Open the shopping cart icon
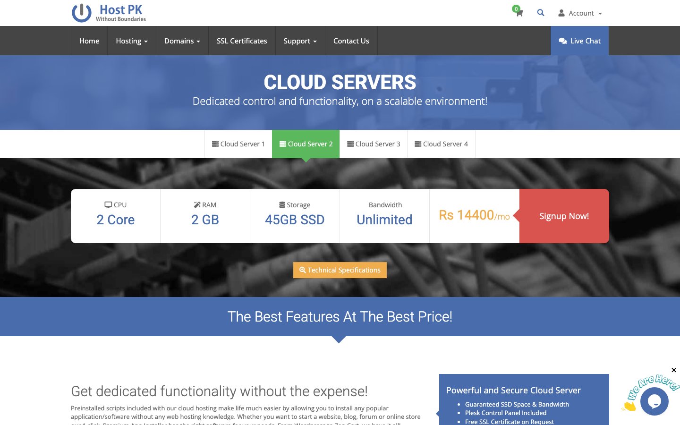Screen dimensions: 680x425 (x=519, y=13)
